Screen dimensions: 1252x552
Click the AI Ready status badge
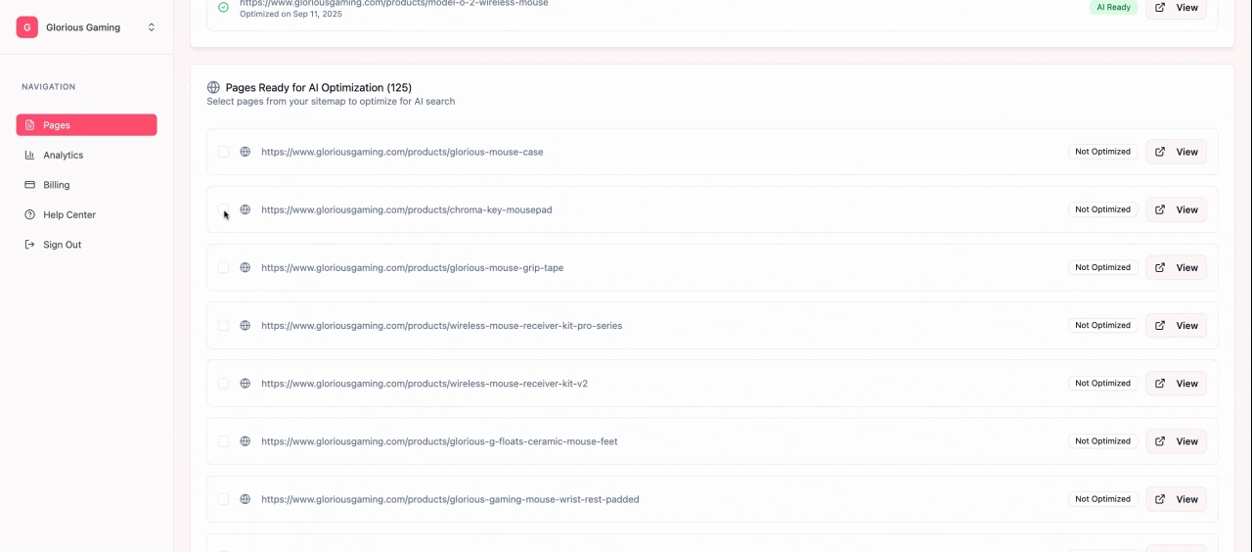1113,8
